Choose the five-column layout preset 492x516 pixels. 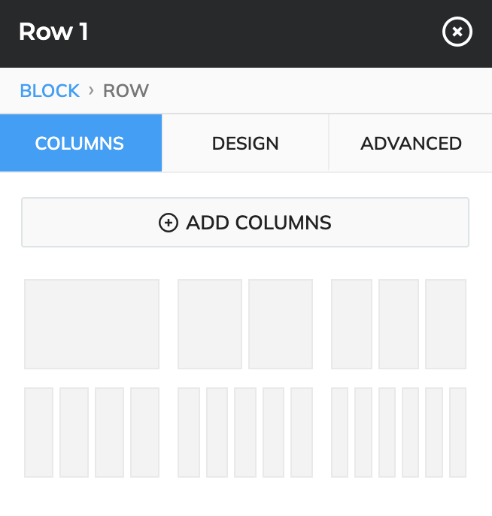(x=245, y=433)
